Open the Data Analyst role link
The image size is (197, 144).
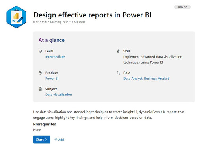pos(133,79)
